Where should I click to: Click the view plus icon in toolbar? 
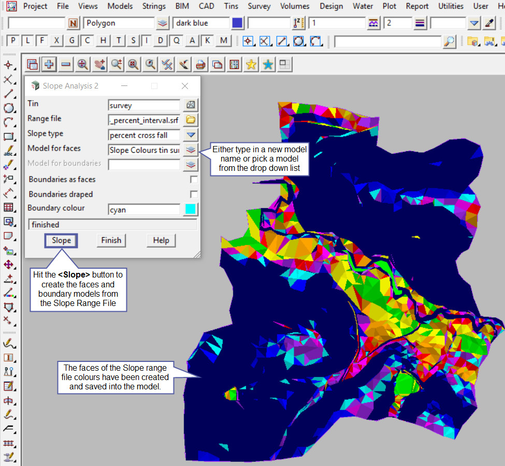49,64
